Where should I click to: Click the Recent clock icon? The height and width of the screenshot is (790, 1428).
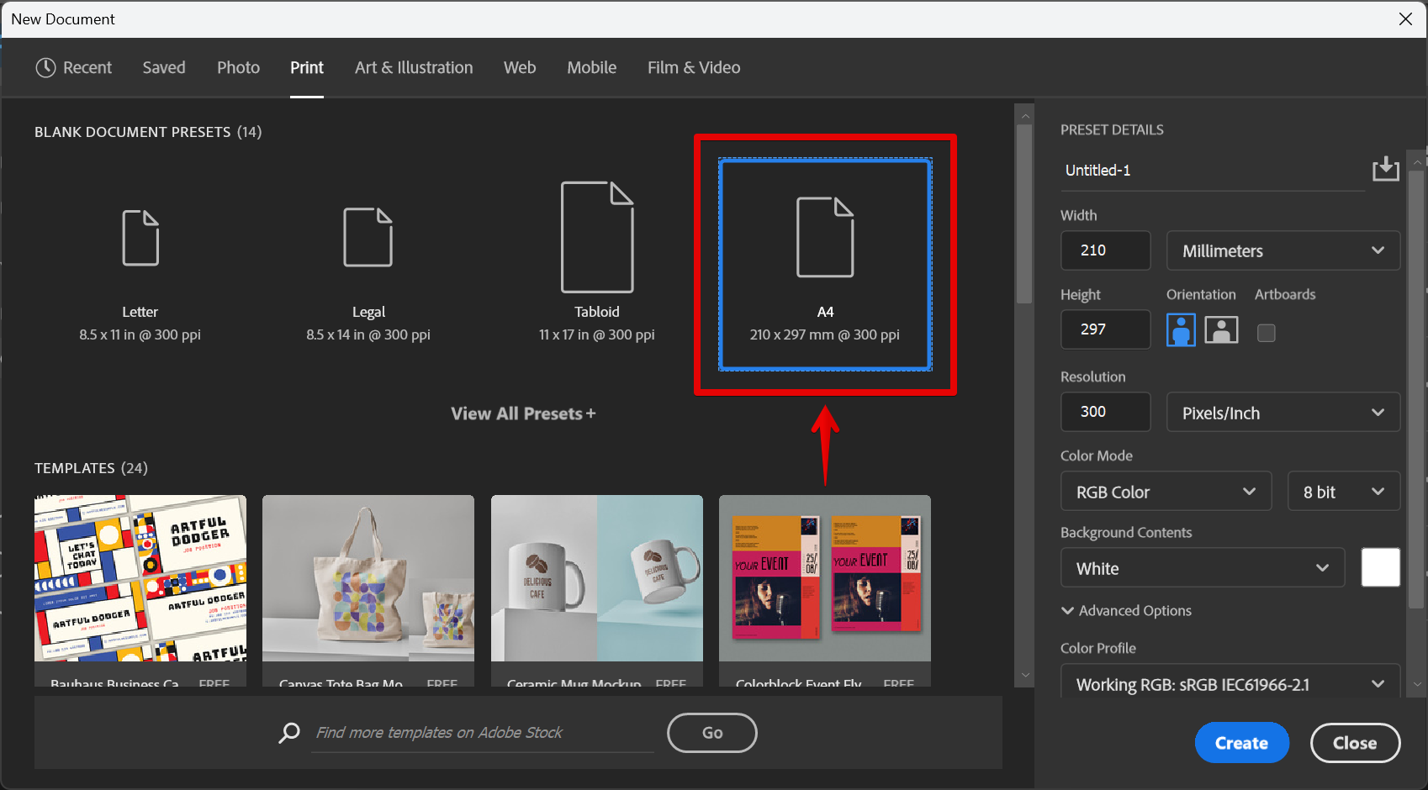tap(45, 67)
